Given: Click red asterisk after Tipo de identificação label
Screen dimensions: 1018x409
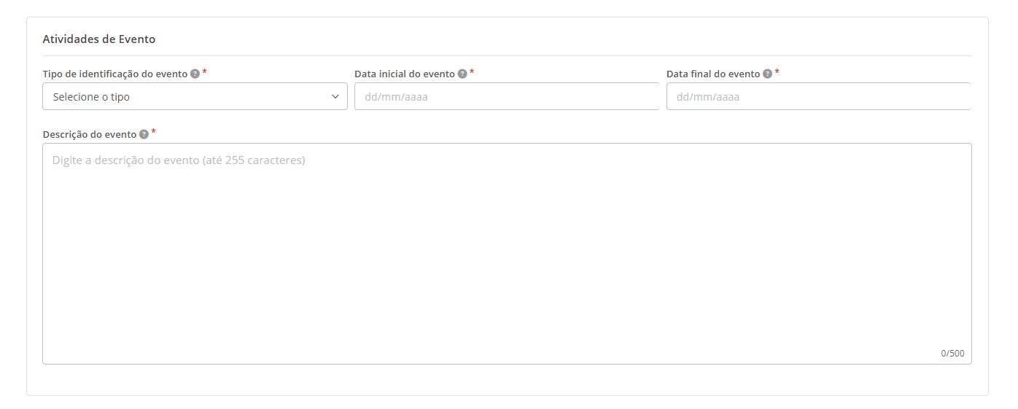Looking at the screenshot, I should tap(205, 72).
